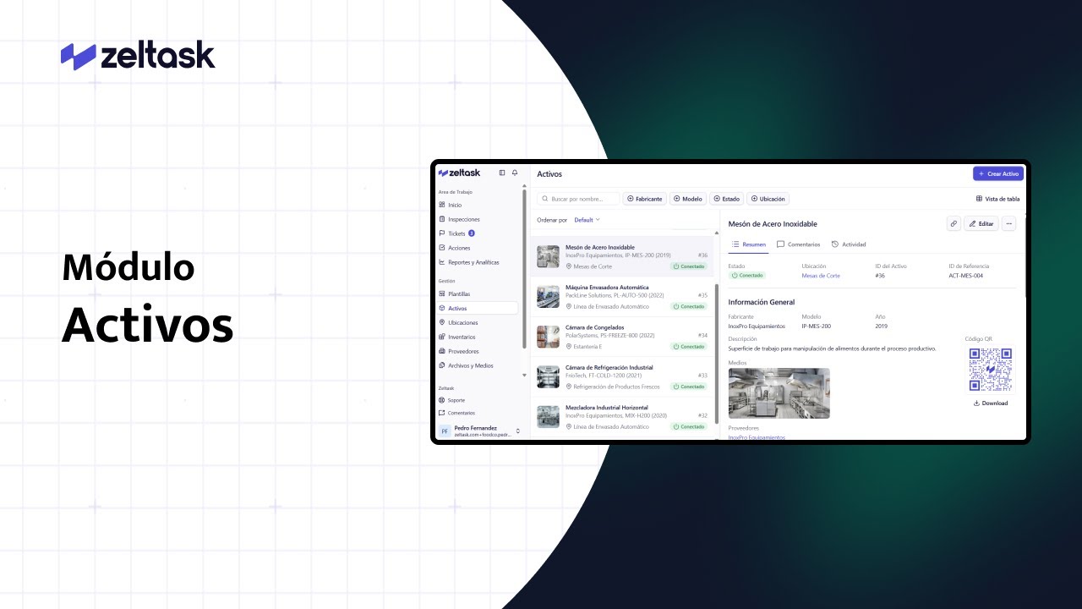Click the asset QR code
The width and height of the screenshot is (1082, 609).
tap(991, 370)
